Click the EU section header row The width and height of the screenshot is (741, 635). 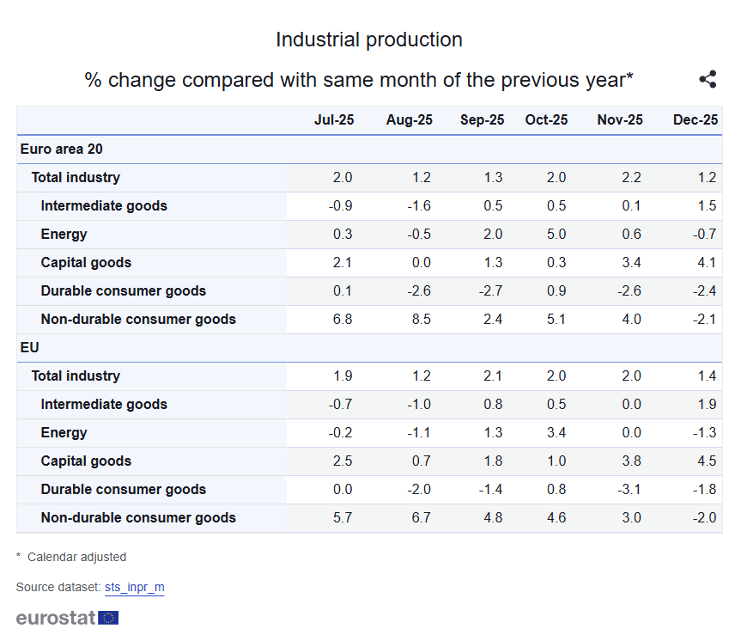pos(30,347)
